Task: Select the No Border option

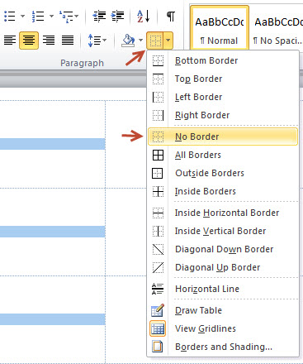Action: (x=223, y=136)
